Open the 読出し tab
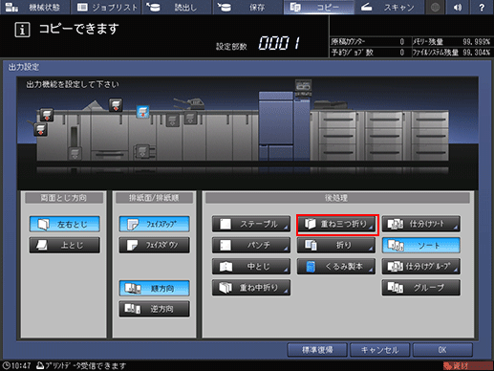Viewport: 494px width, 371px height. [177, 7]
